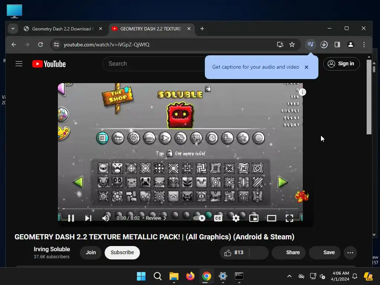Pause the video
This screenshot has width=380, height=285.
(71, 218)
